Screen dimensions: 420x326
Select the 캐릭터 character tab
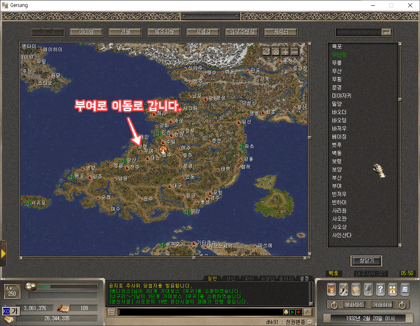click(x=281, y=32)
